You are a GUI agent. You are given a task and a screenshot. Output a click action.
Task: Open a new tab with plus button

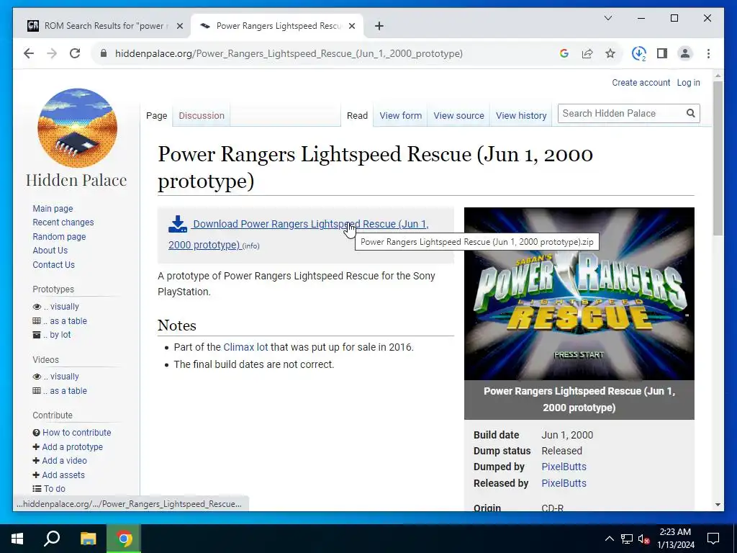(379, 26)
